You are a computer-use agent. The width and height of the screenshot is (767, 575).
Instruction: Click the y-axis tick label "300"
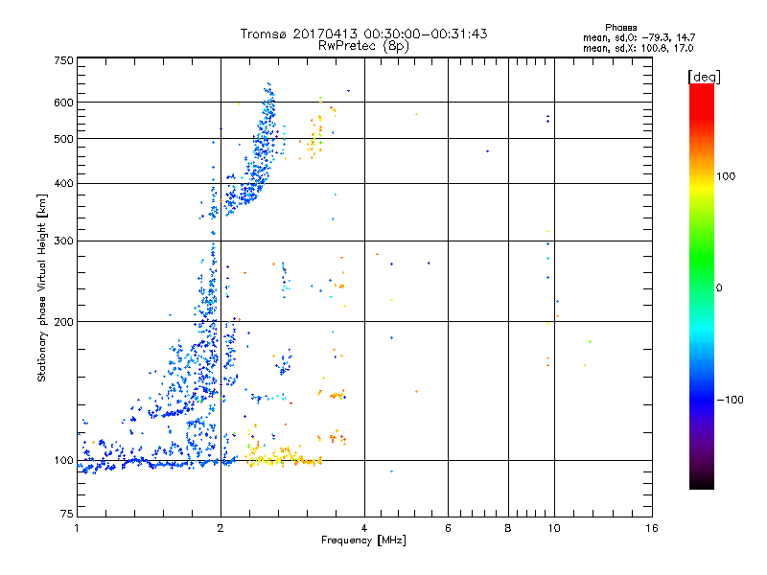click(63, 241)
